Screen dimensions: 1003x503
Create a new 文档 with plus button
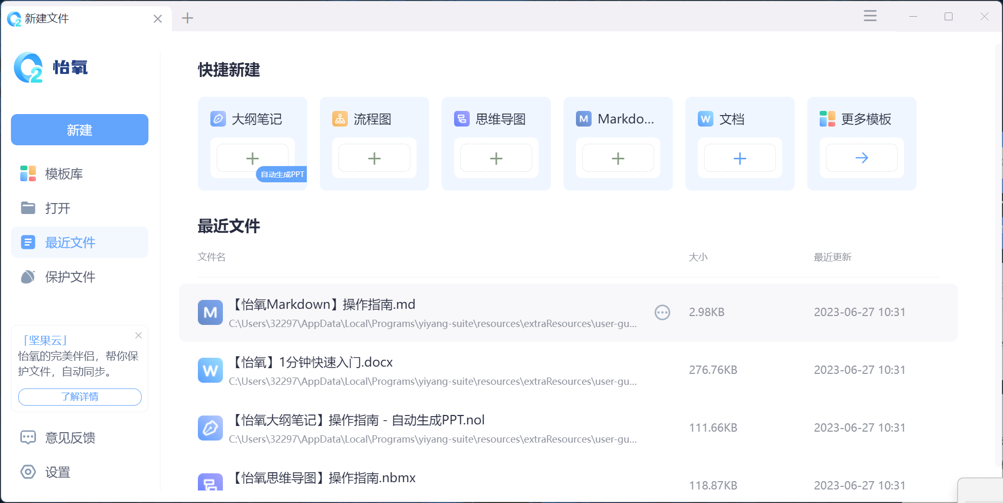(740, 158)
